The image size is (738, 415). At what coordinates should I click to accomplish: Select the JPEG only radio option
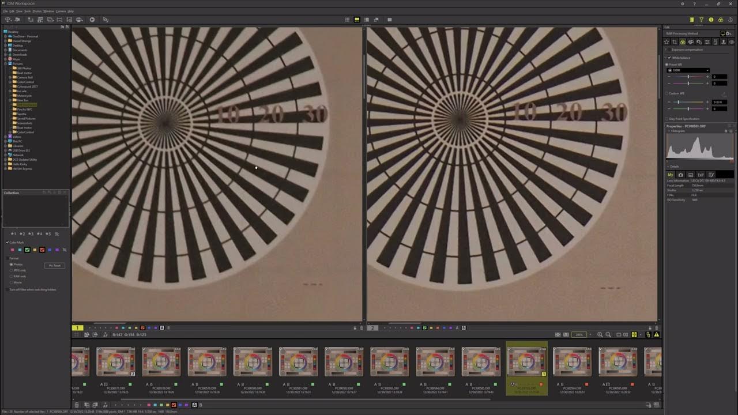(11, 270)
